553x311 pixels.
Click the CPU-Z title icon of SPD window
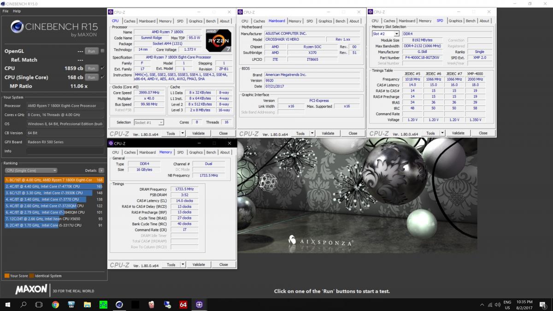[x=370, y=12]
